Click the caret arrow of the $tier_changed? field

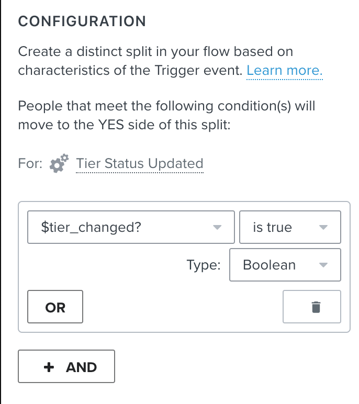[x=217, y=227]
